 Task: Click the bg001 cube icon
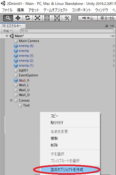pos(16,71)
